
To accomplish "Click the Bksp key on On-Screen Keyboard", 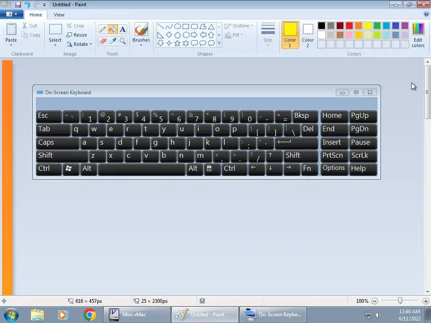I will 305,116.
